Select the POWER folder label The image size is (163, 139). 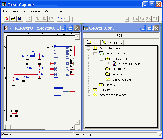point(118,74)
